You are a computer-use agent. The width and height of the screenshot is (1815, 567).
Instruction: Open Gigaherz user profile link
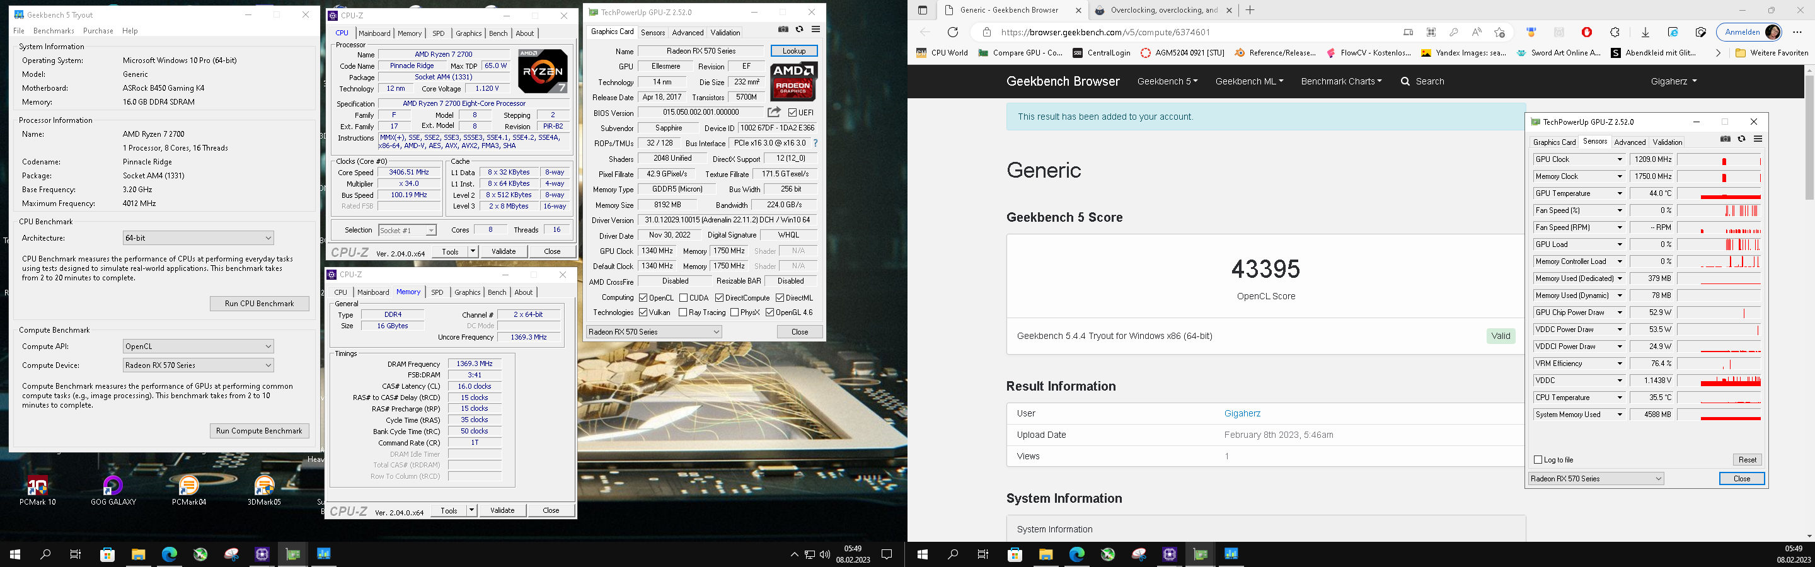coord(1242,413)
